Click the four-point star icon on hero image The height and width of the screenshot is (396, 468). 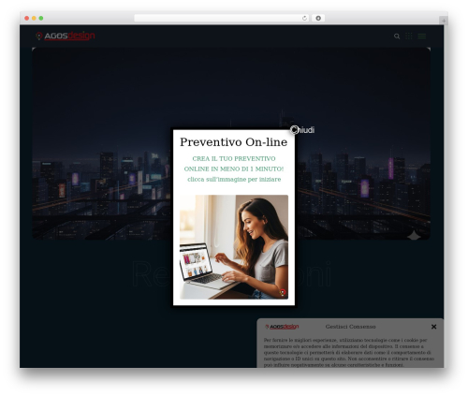pos(415,236)
